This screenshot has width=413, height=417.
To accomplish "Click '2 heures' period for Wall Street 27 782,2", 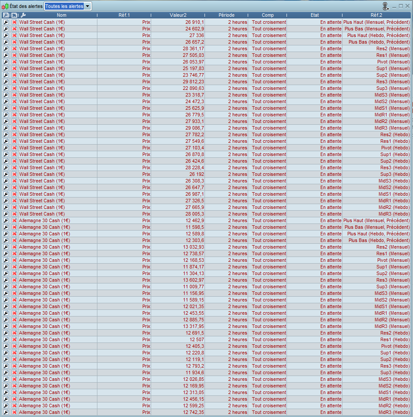I will coord(238,134).
